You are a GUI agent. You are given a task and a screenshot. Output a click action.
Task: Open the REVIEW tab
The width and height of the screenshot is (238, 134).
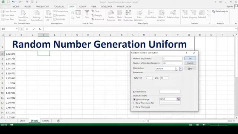83,7
